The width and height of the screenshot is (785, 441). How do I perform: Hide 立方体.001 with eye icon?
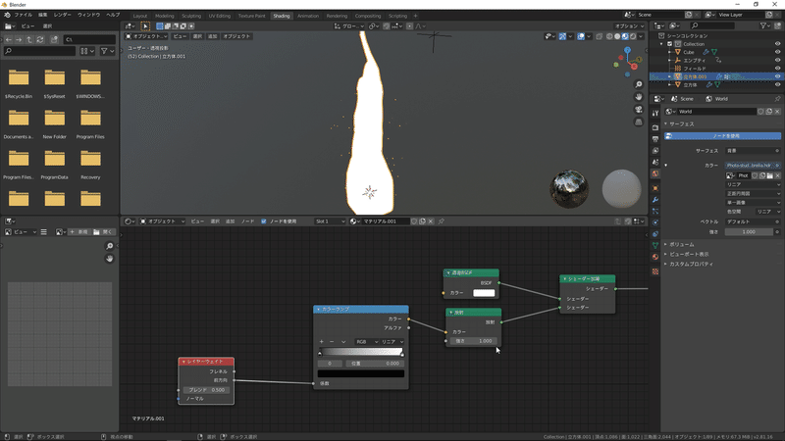[777, 76]
